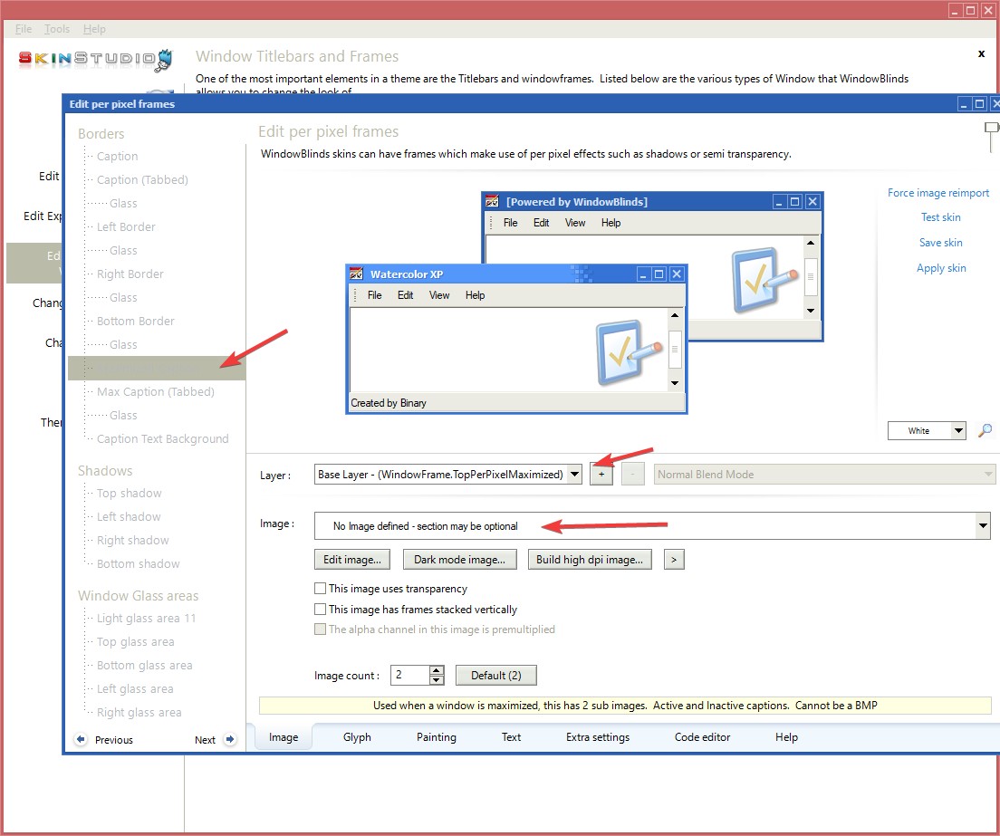Open the Tools menu
The width and height of the screenshot is (1000, 836).
click(x=57, y=29)
